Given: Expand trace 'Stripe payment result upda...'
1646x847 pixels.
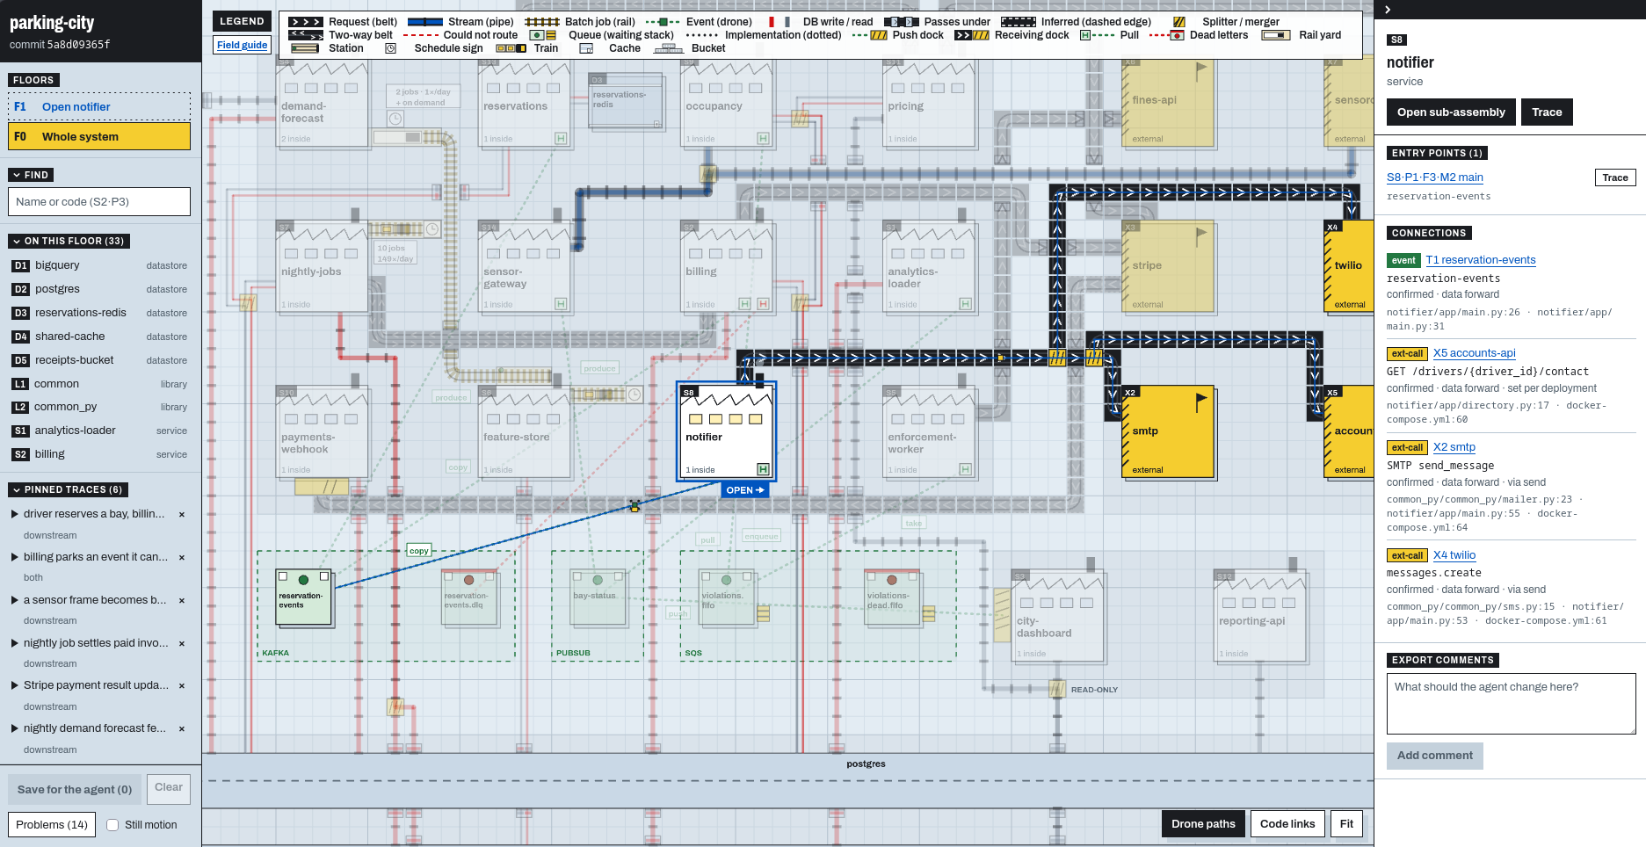Looking at the screenshot, I should click(15, 685).
